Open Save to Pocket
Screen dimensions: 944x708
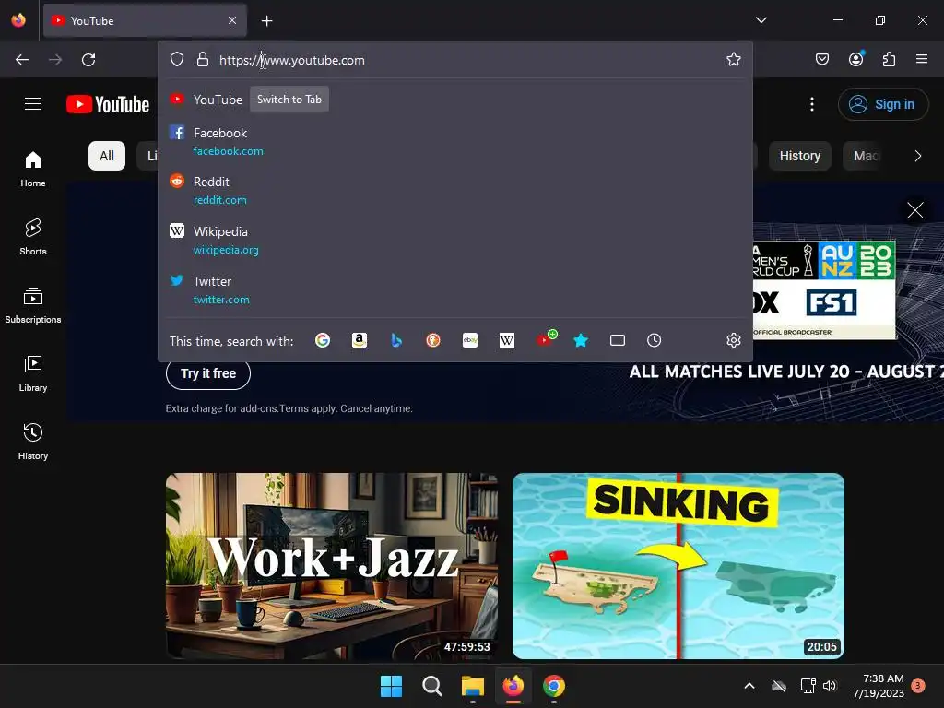tap(822, 59)
